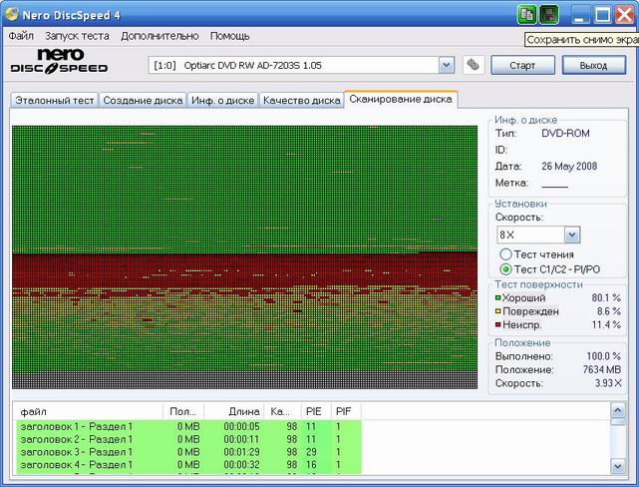Click the save screenshot floppy icon

click(x=549, y=15)
